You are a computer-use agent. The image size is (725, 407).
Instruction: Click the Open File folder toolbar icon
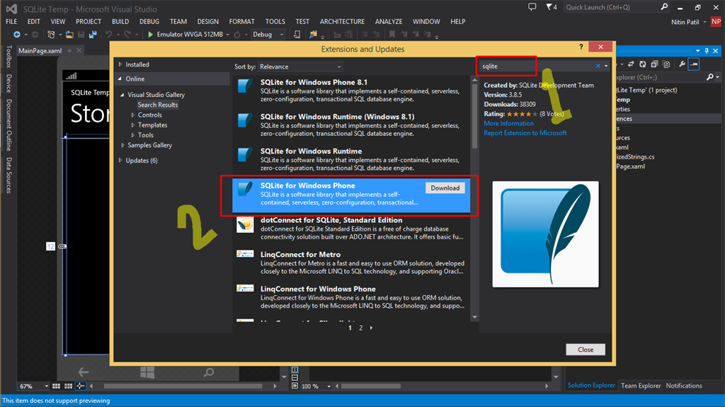(x=70, y=34)
